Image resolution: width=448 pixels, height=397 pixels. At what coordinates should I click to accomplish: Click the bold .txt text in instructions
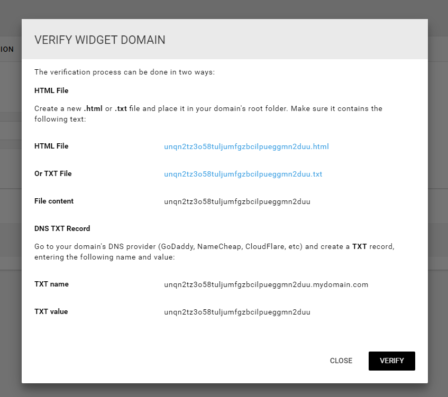click(121, 108)
